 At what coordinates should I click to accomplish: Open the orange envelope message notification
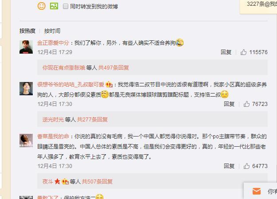pyautogui.click(x=257, y=191)
